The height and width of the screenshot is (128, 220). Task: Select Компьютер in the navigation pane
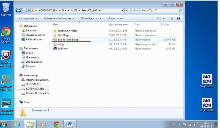point(31,75)
